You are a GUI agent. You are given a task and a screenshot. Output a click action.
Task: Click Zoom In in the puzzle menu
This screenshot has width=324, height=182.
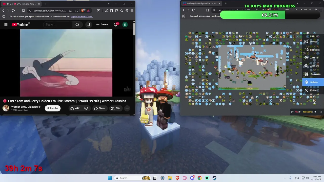313,58
